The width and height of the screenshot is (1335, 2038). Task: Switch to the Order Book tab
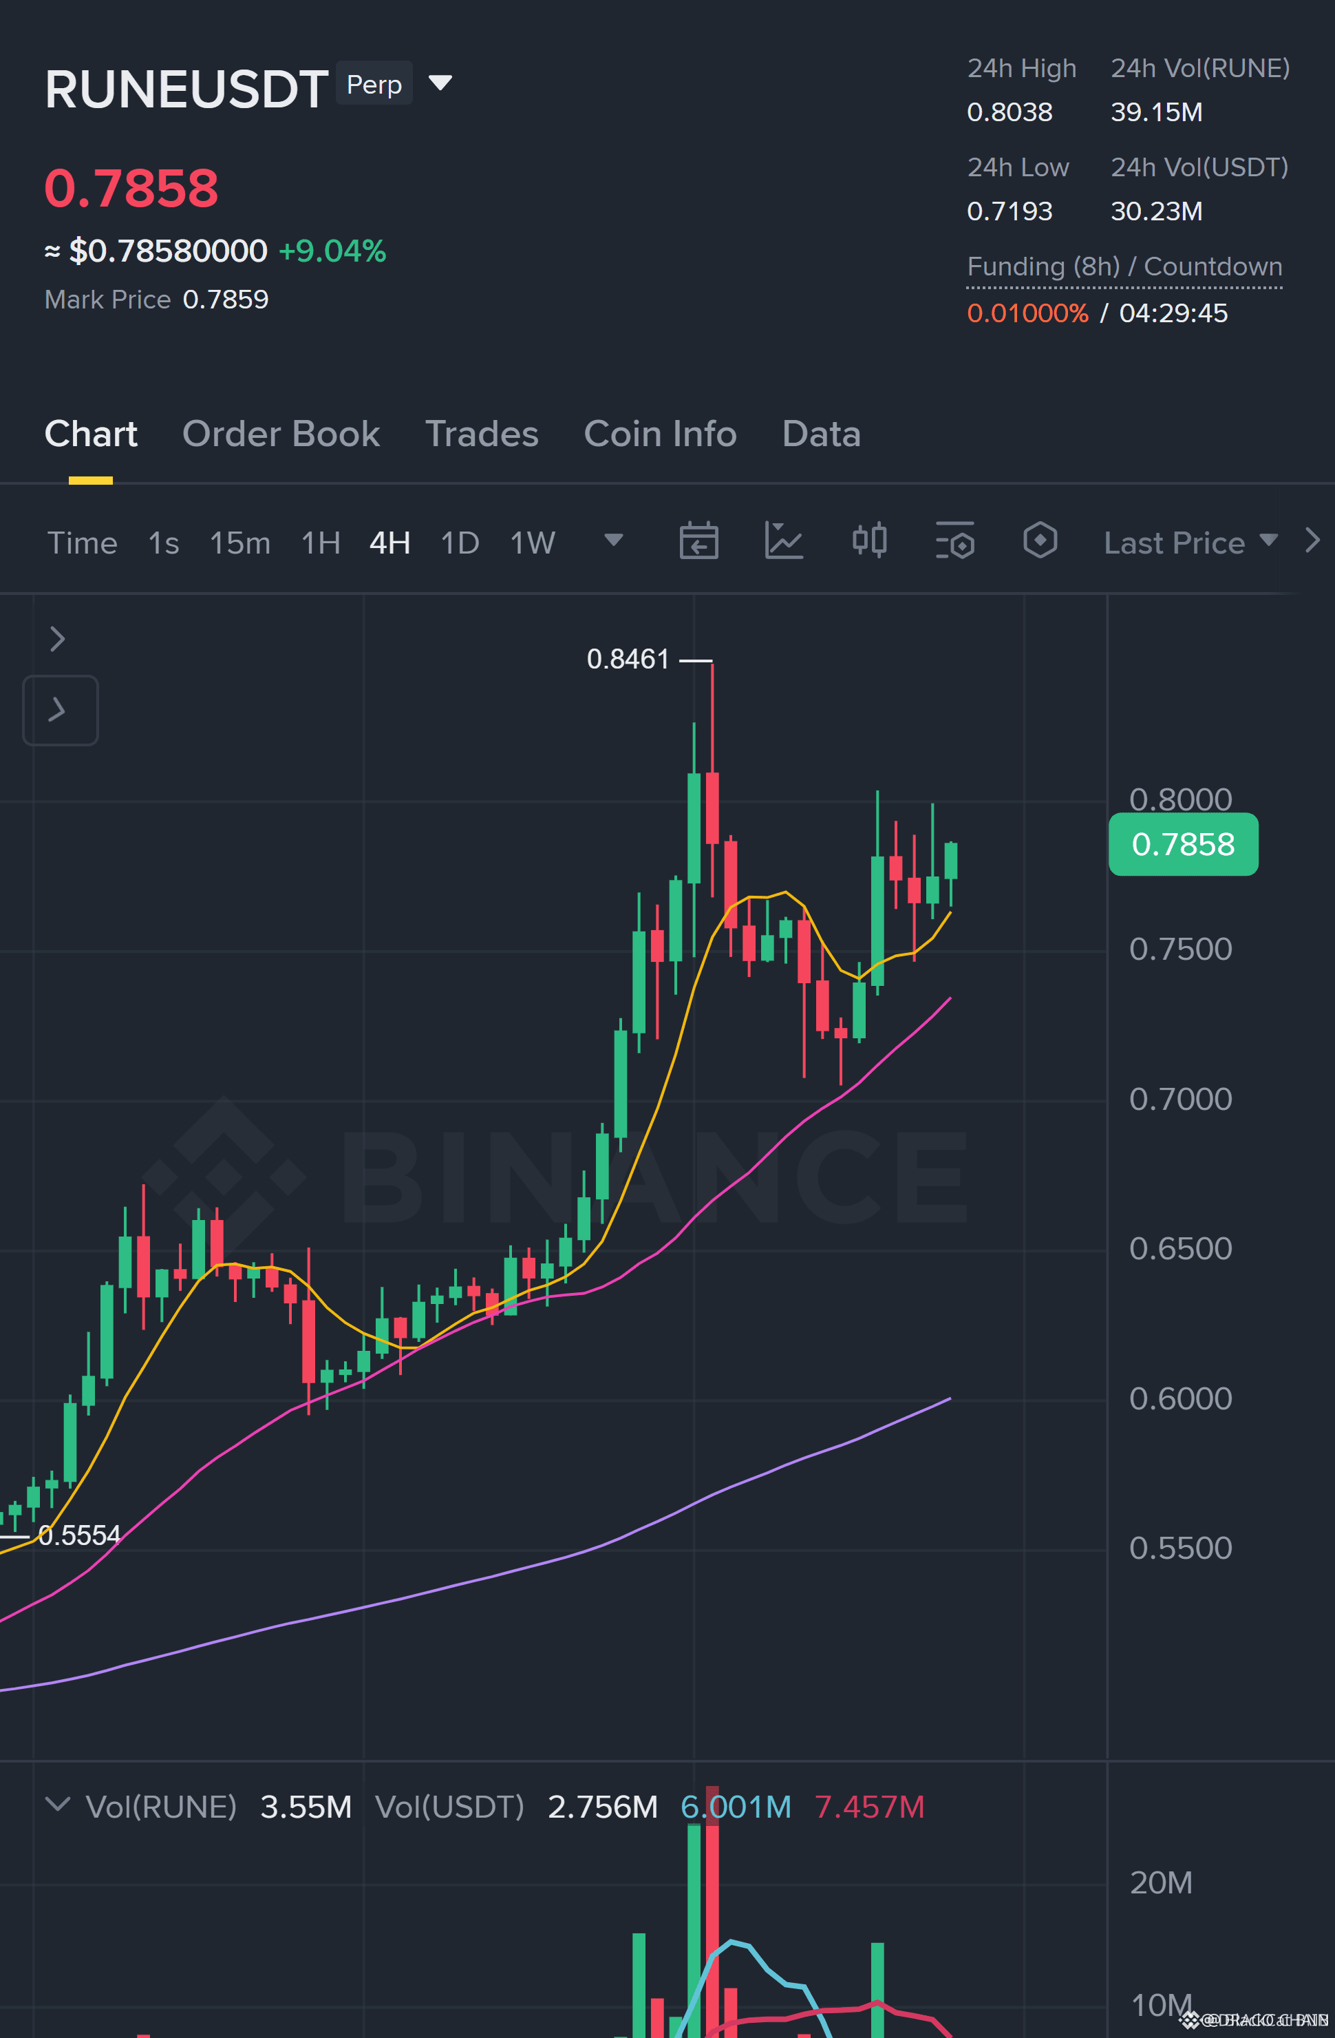[x=281, y=434]
